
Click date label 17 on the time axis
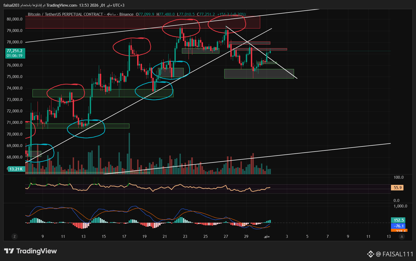tap(124, 236)
